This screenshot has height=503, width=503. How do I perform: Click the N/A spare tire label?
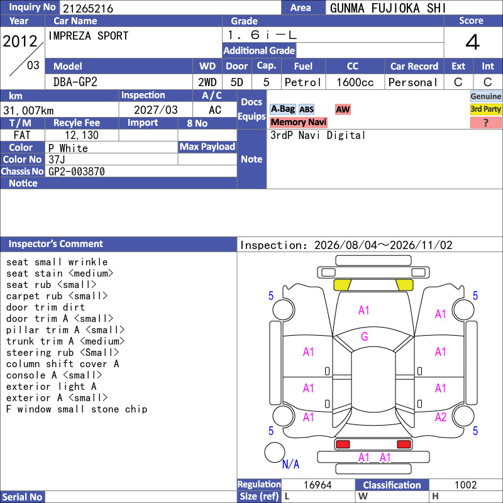290,464
